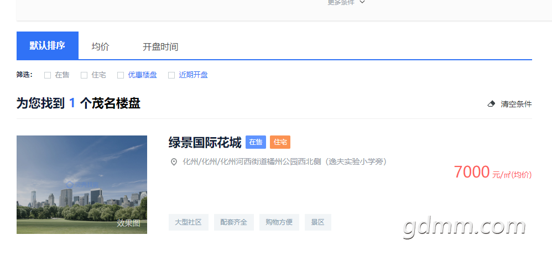Click the orange 住宅 type badge
552x261 pixels.
(x=280, y=142)
